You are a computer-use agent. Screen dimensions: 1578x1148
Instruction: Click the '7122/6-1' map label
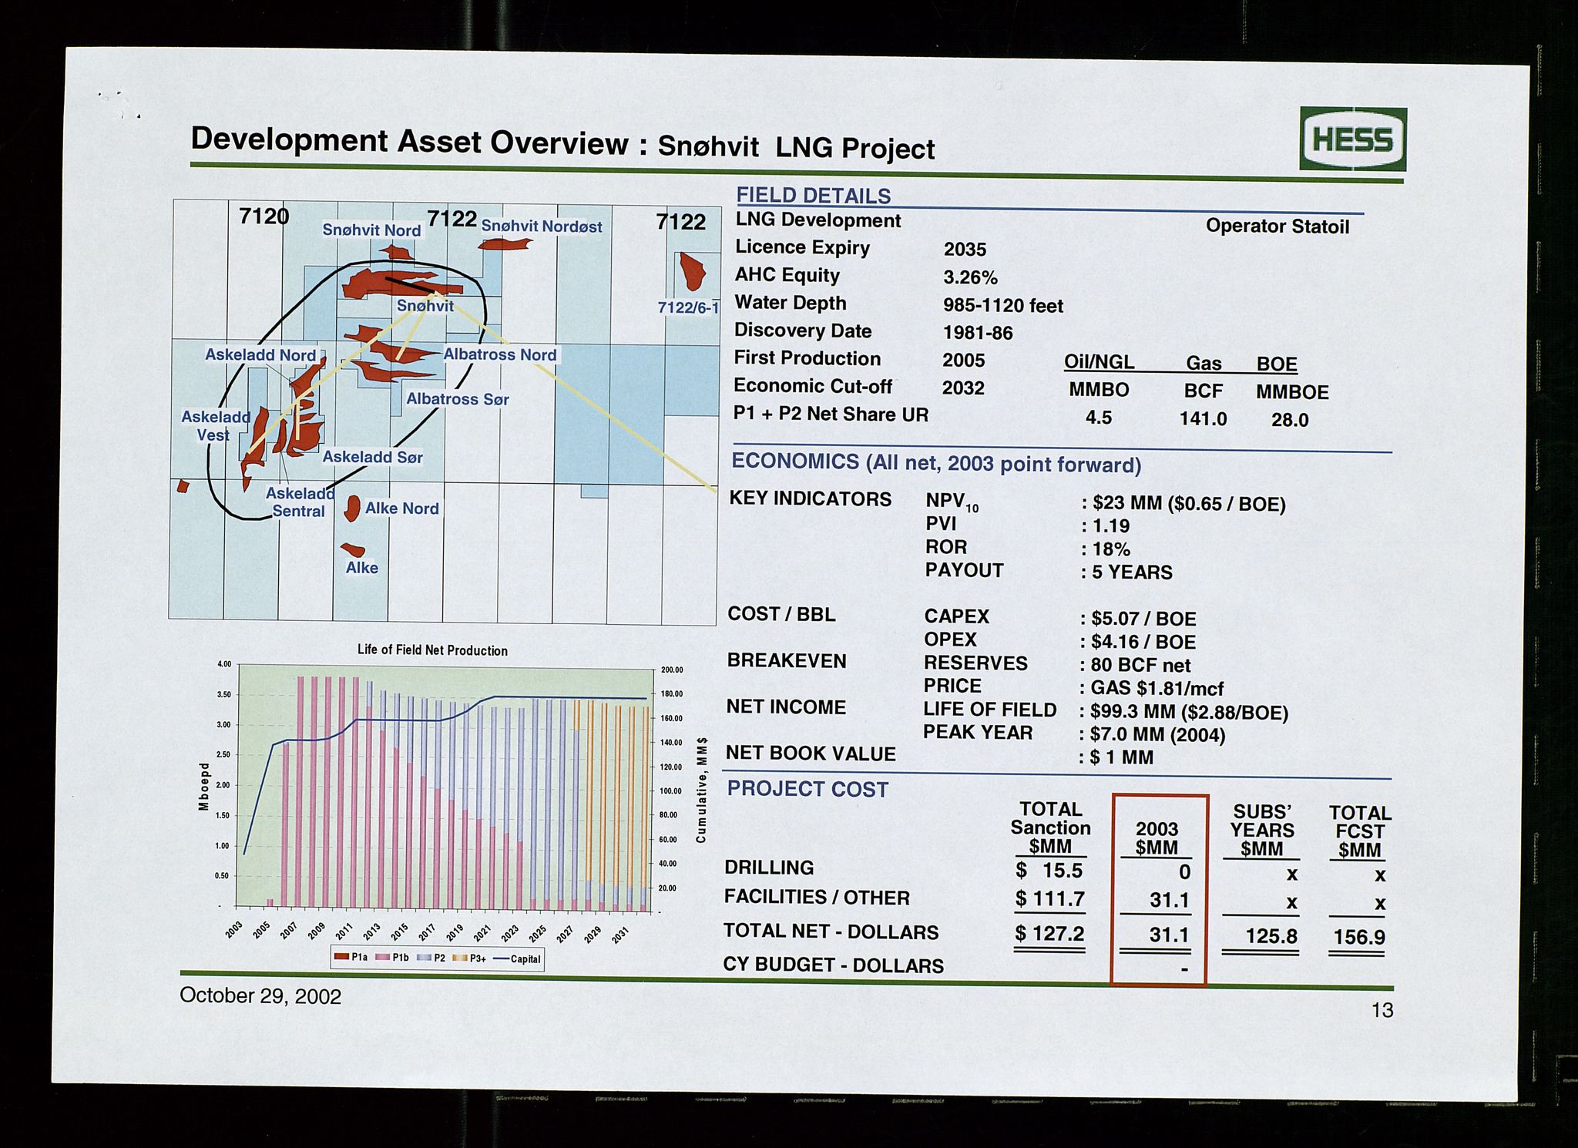(688, 308)
